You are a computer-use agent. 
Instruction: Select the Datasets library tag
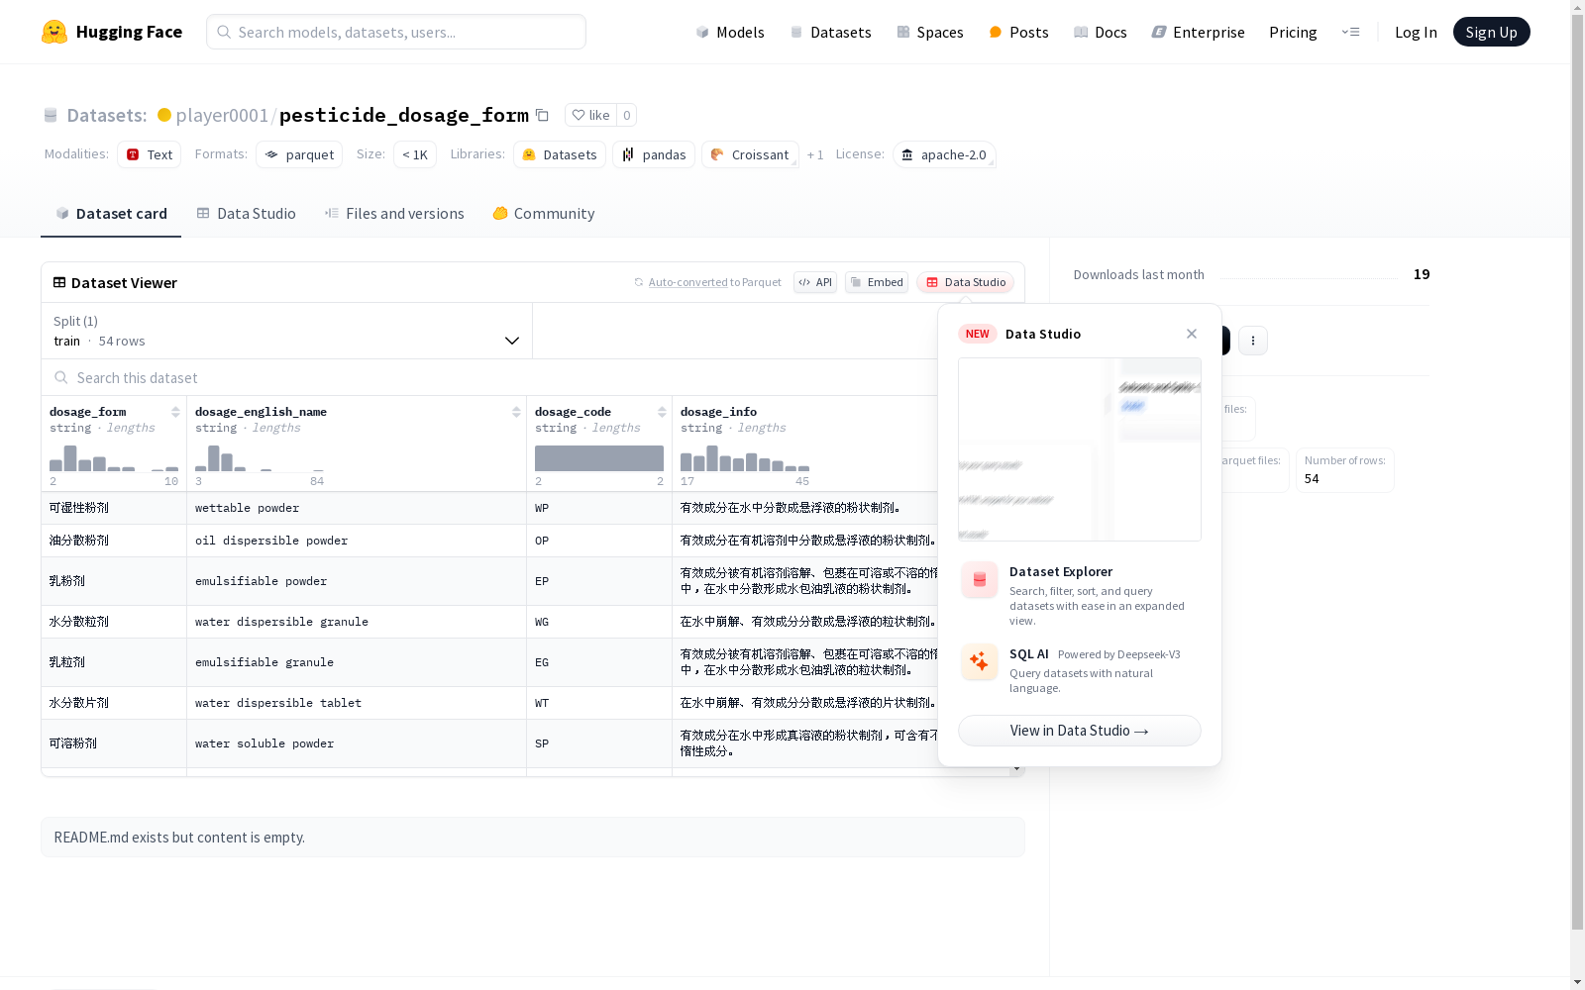pos(560,154)
